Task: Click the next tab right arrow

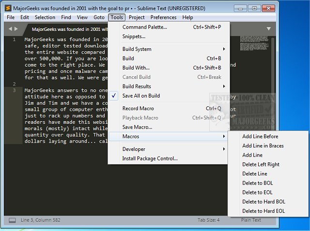Action: pos(16,29)
